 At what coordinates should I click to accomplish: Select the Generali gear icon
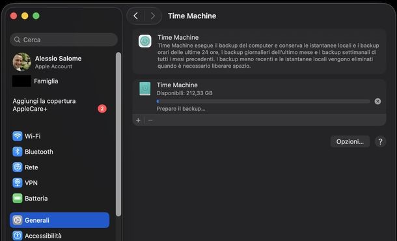(18, 220)
